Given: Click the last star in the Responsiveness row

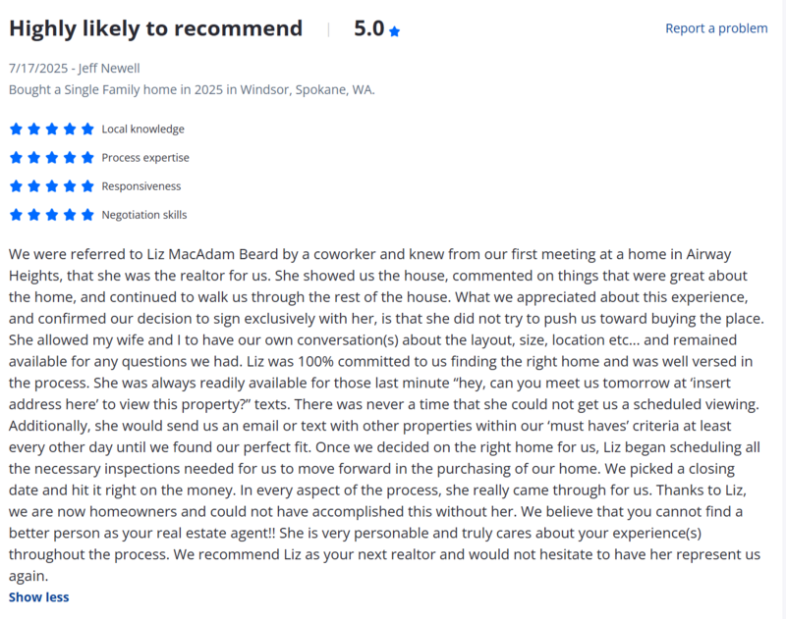Looking at the screenshot, I should click(x=87, y=186).
